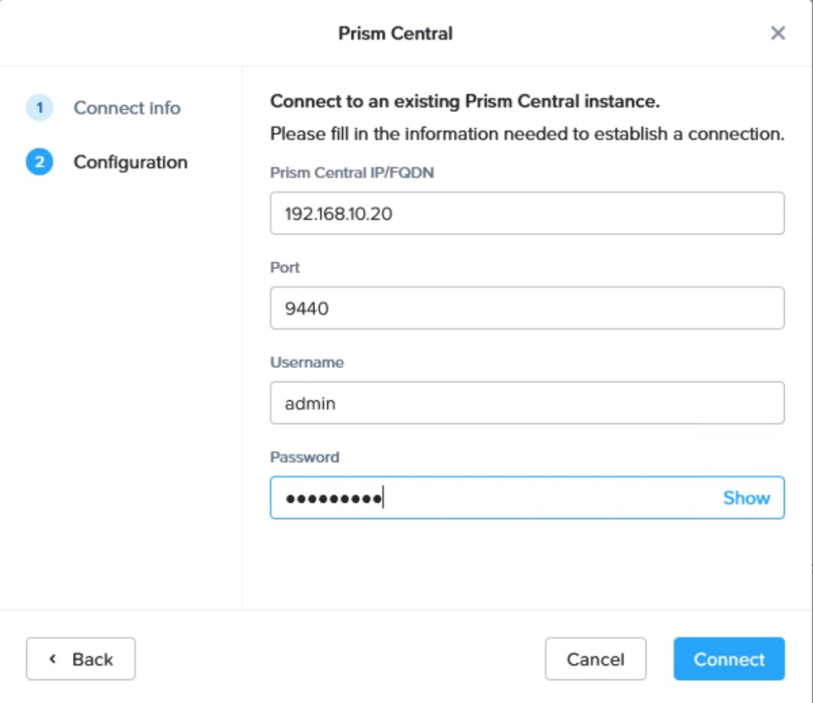Click the Prism Central dialog title
The width and height of the screenshot is (813, 703).
(x=394, y=33)
